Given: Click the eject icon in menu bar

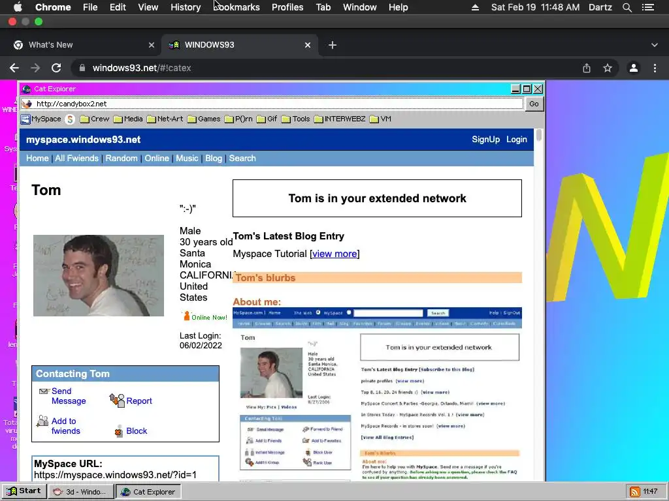Looking at the screenshot, I should [x=475, y=7].
